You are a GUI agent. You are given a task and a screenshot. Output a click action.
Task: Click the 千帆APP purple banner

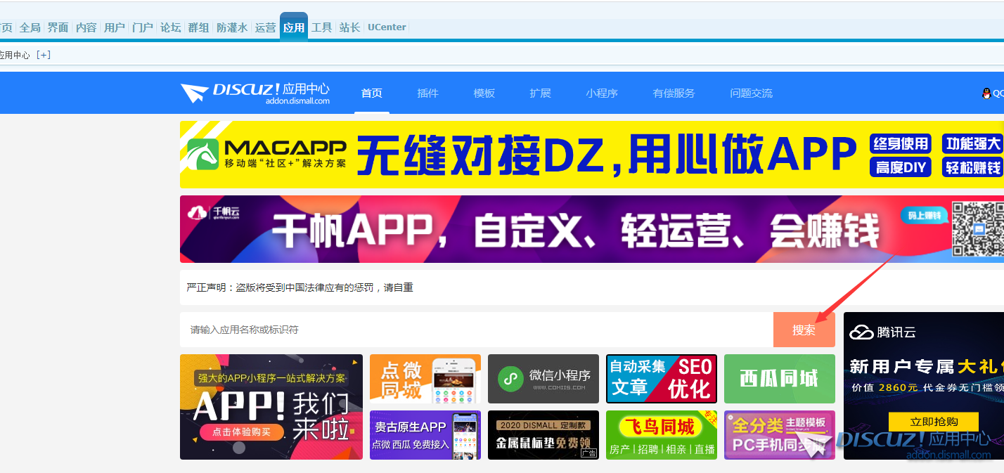click(x=592, y=229)
